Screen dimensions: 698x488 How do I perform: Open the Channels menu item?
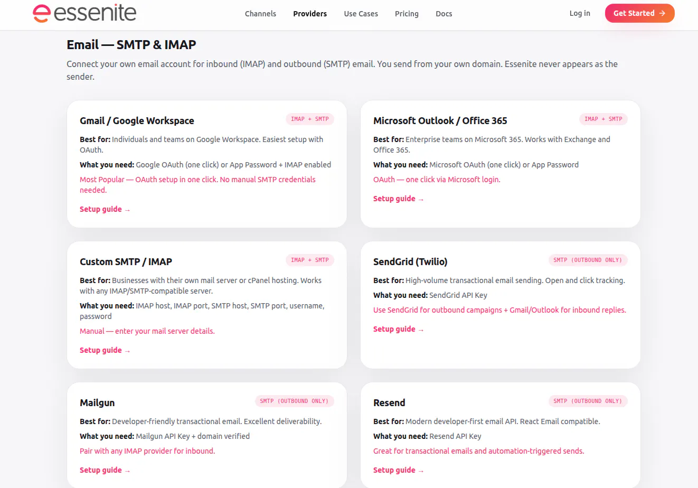tap(260, 14)
